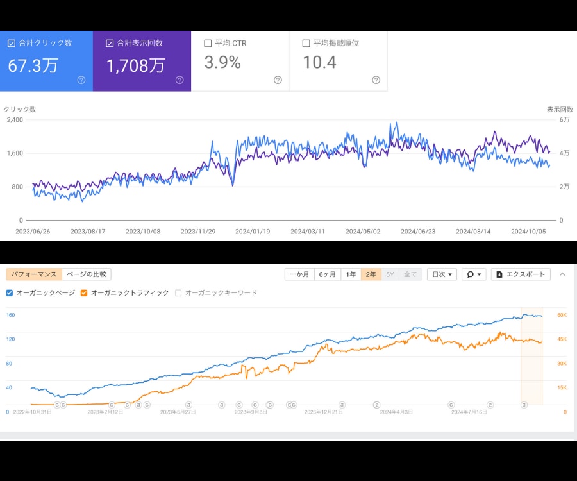
Task: Click the '2' marker above 2024年4月3日
Action: [376, 405]
